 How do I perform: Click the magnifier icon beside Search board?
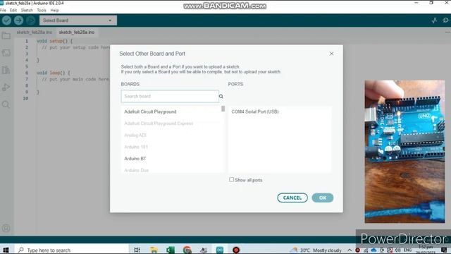(x=221, y=96)
